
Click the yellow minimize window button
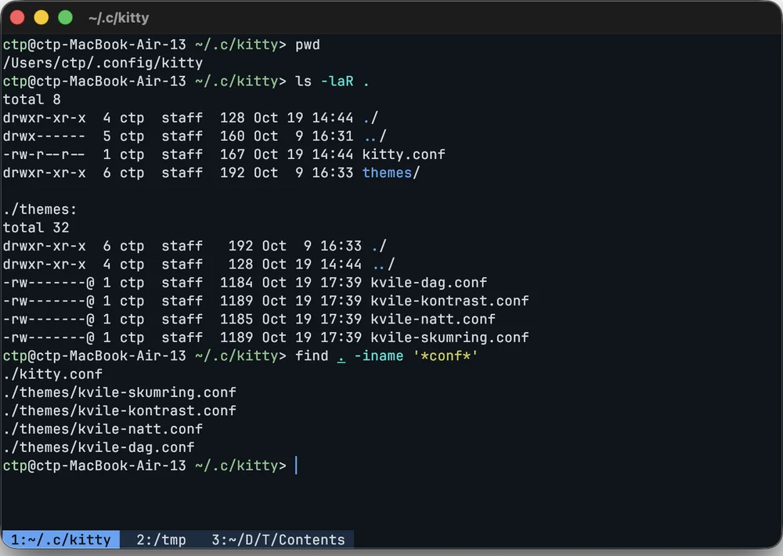[x=41, y=17]
